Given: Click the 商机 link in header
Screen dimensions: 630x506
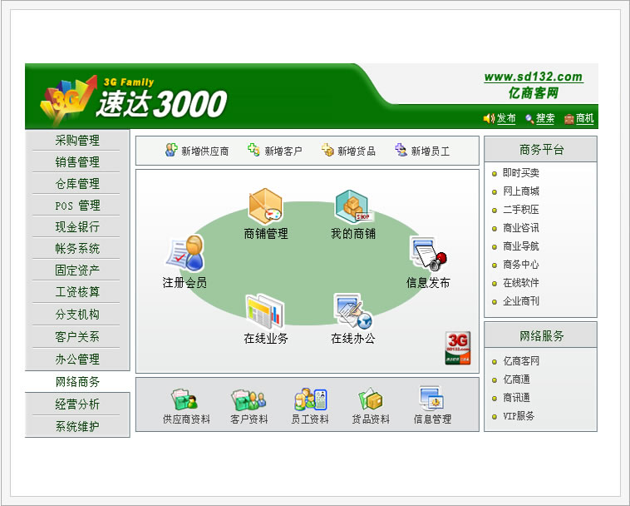Looking at the screenshot, I should pyautogui.click(x=584, y=119).
